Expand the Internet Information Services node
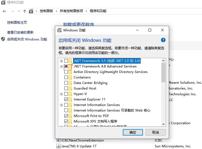 (x=62, y=105)
